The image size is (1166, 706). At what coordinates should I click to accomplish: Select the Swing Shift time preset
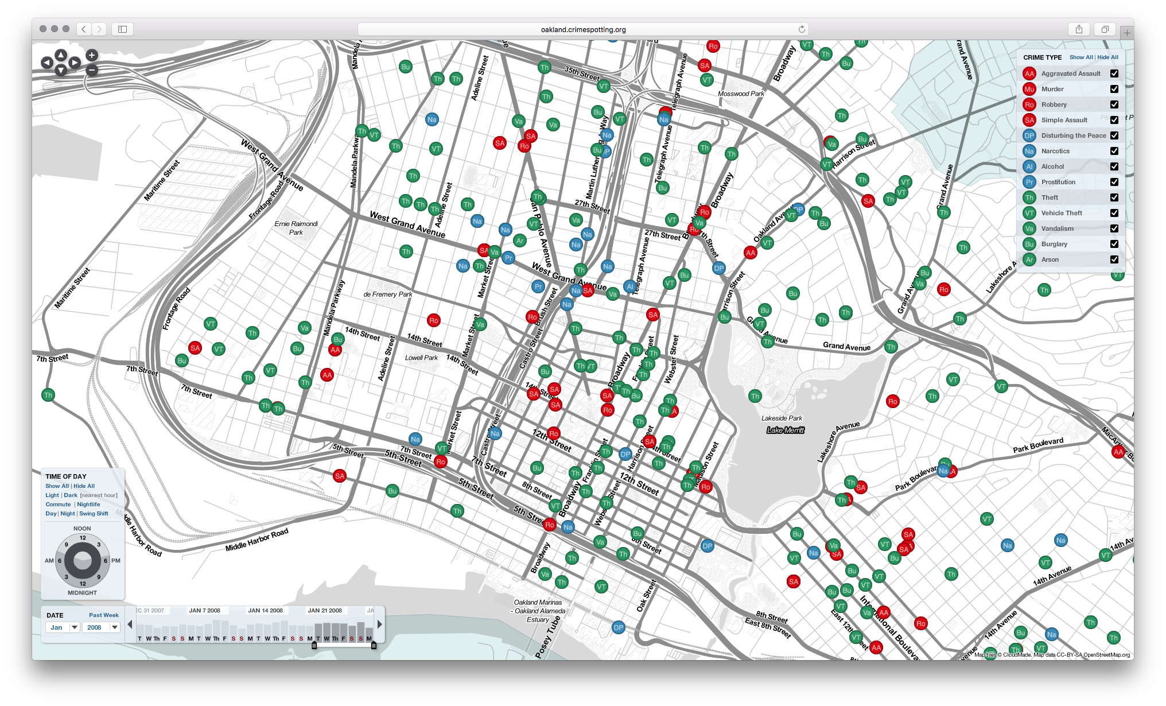tap(94, 514)
